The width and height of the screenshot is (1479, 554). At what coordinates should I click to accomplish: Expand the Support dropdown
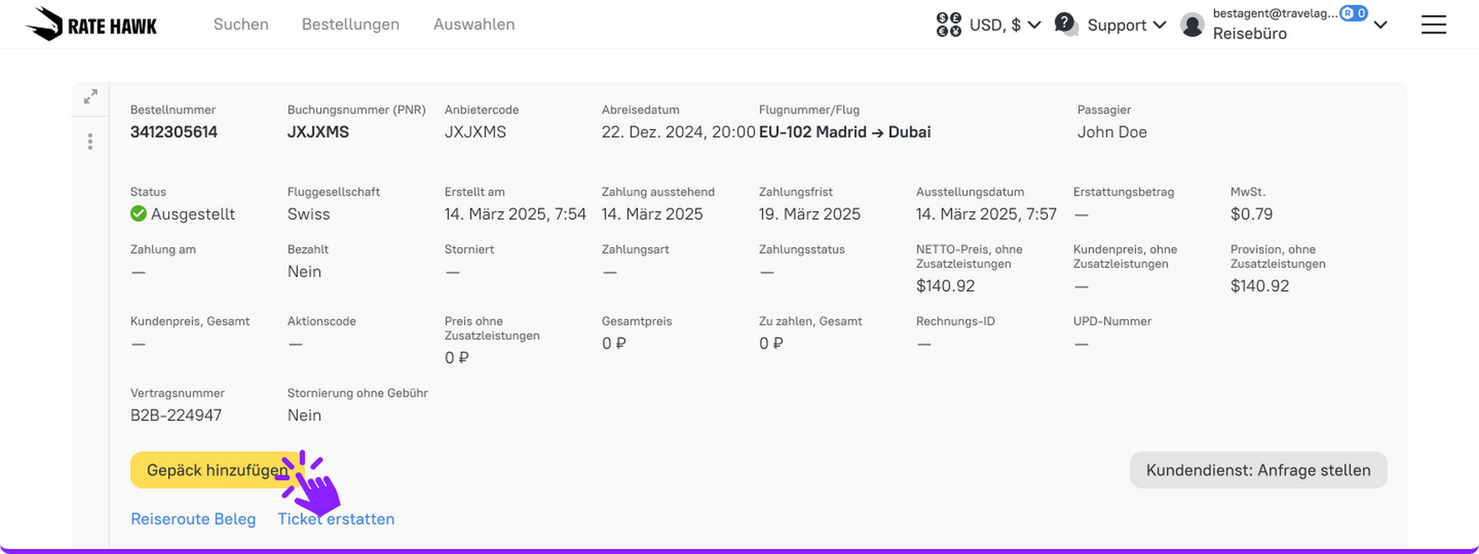pos(1126,25)
